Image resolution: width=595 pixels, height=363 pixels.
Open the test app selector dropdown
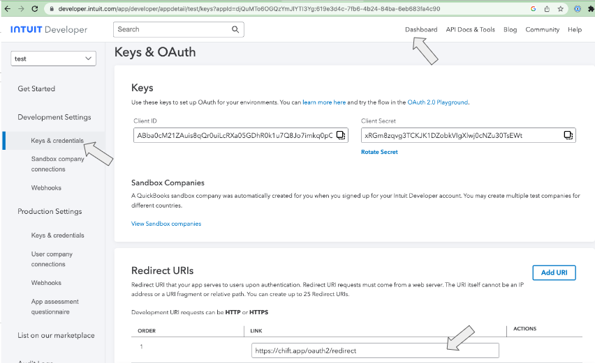pos(54,59)
